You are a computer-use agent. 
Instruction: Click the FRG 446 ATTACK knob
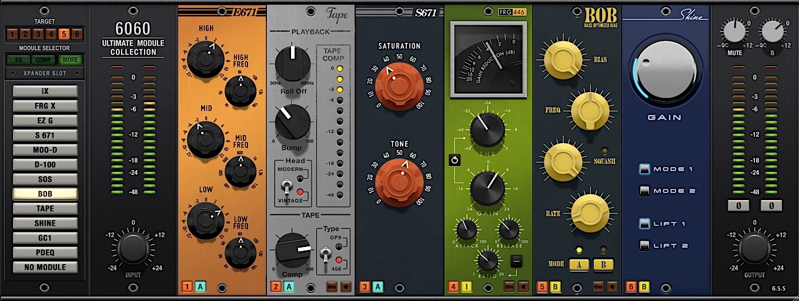pos(466,229)
